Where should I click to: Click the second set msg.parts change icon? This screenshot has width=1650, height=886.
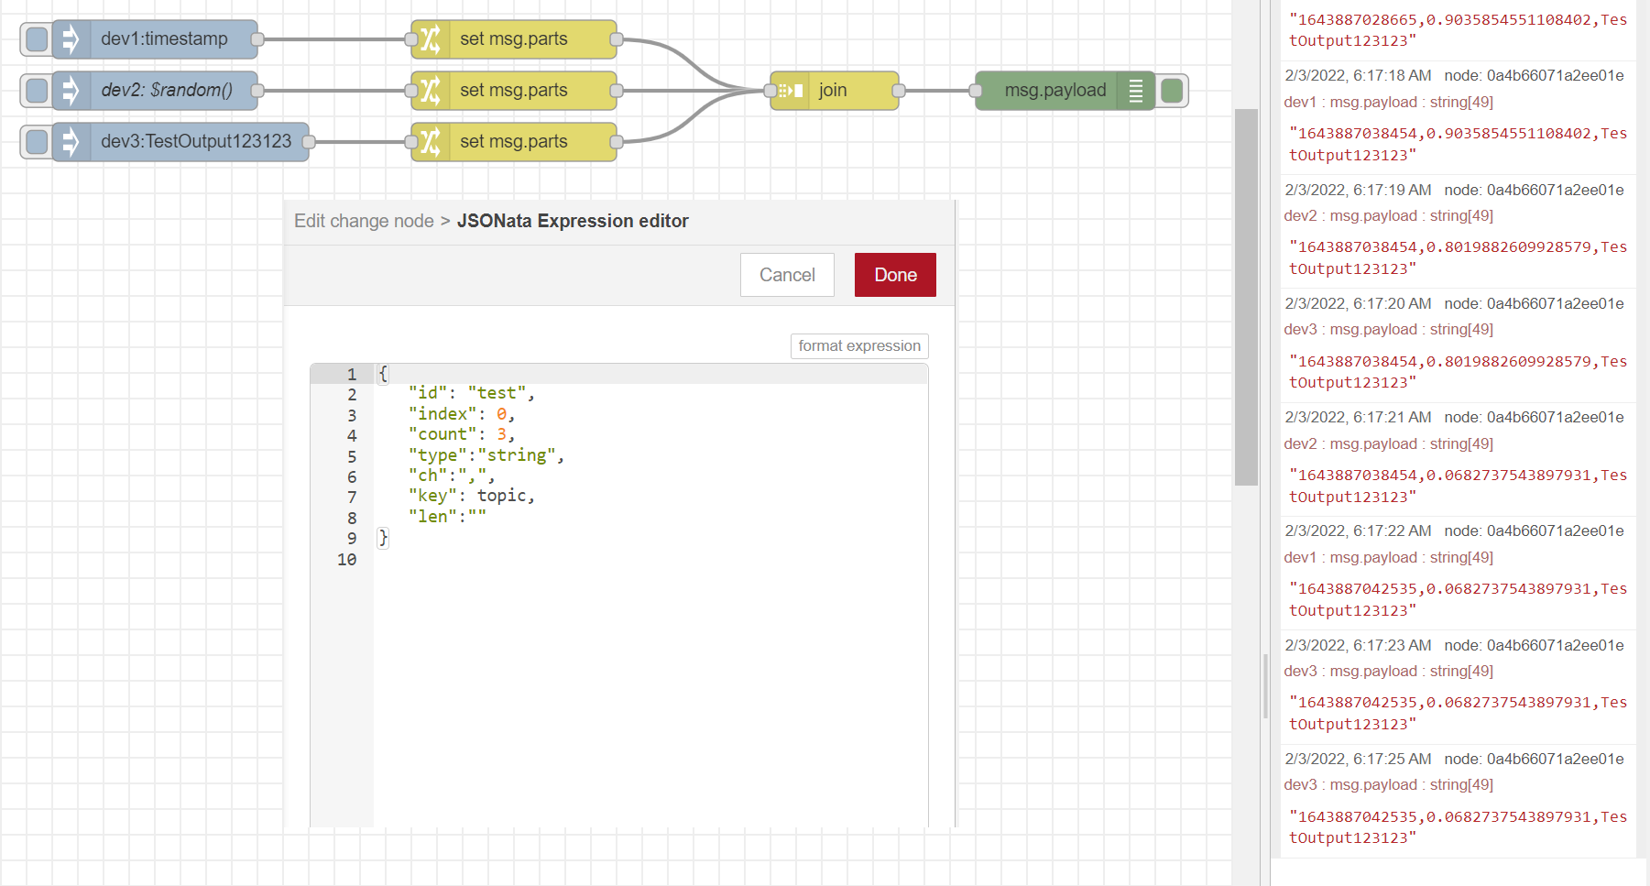[x=431, y=91]
